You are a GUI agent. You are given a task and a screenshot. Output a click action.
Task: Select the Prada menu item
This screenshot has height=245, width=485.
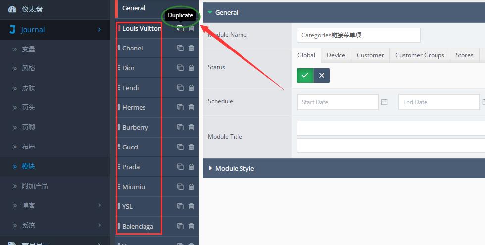[x=131, y=167]
